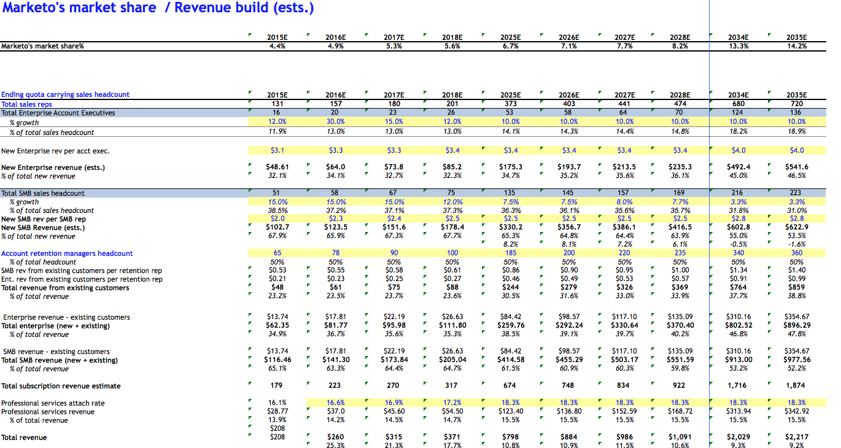
Task: Click the "Total SMB sales headcount" label
Action: click(43, 193)
